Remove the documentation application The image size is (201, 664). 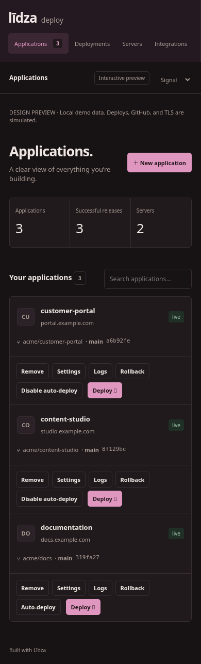(32, 588)
